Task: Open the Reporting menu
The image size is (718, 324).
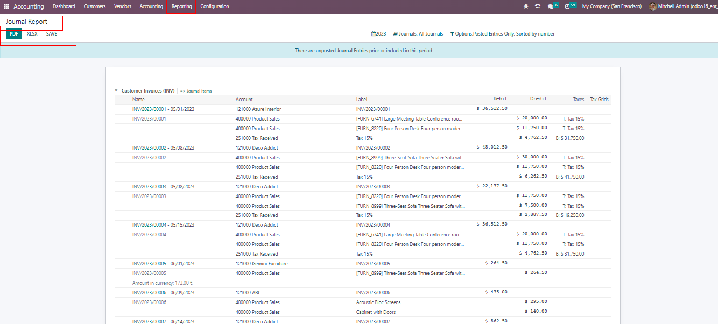Action: [181, 6]
